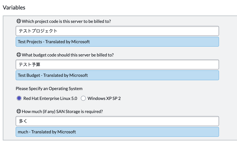Click the 'Windows XP SP 2' option text
Image resolution: width=237 pixels, height=145 pixels.
pyautogui.click(x=104, y=98)
